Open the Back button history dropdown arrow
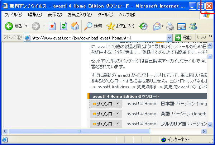 coord(26,26)
